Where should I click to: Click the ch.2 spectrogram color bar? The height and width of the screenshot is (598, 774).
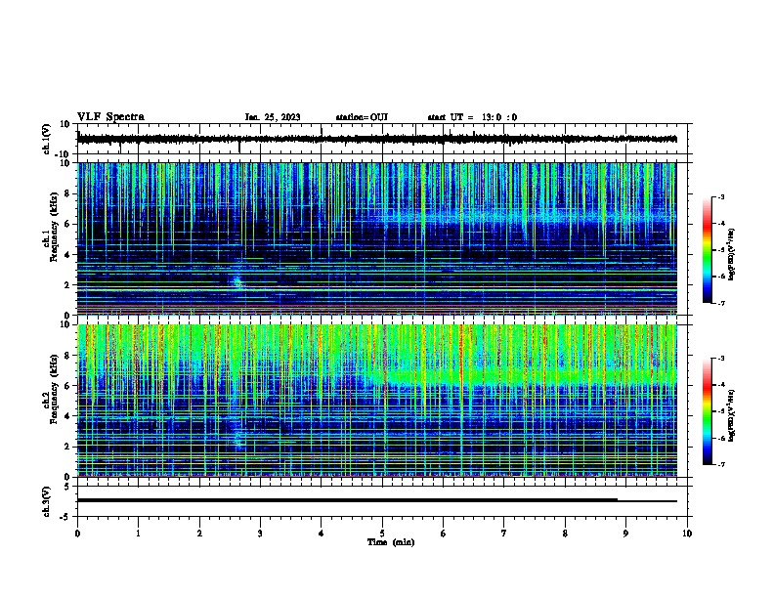[708, 411]
